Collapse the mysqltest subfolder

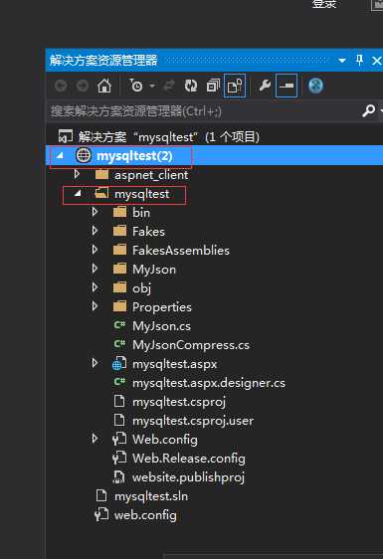77,193
